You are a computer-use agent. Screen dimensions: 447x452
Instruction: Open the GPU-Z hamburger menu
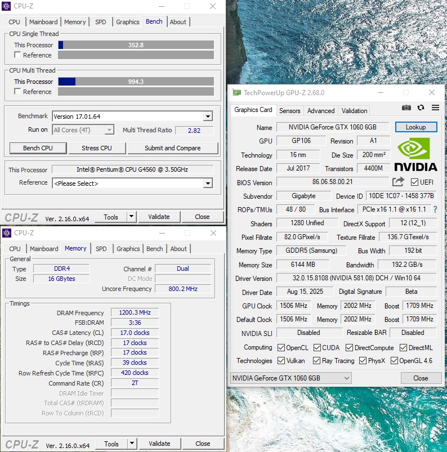coord(436,108)
